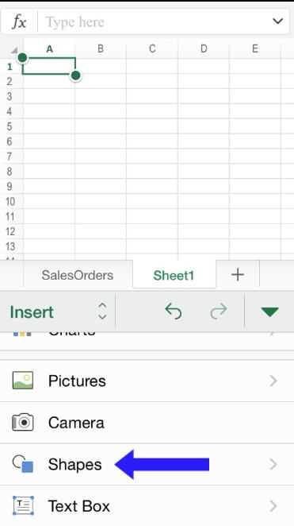Select the Camera icon

23,422
